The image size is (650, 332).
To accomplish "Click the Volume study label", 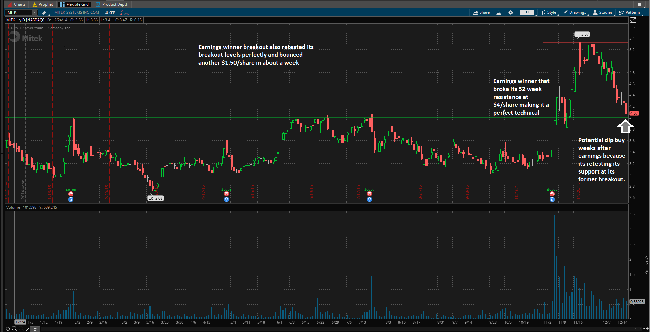I will pyautogui.click(x=13, y=207).
